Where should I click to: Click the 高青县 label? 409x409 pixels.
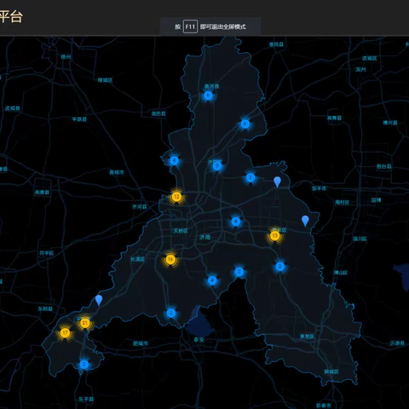(x=335, y=118)
